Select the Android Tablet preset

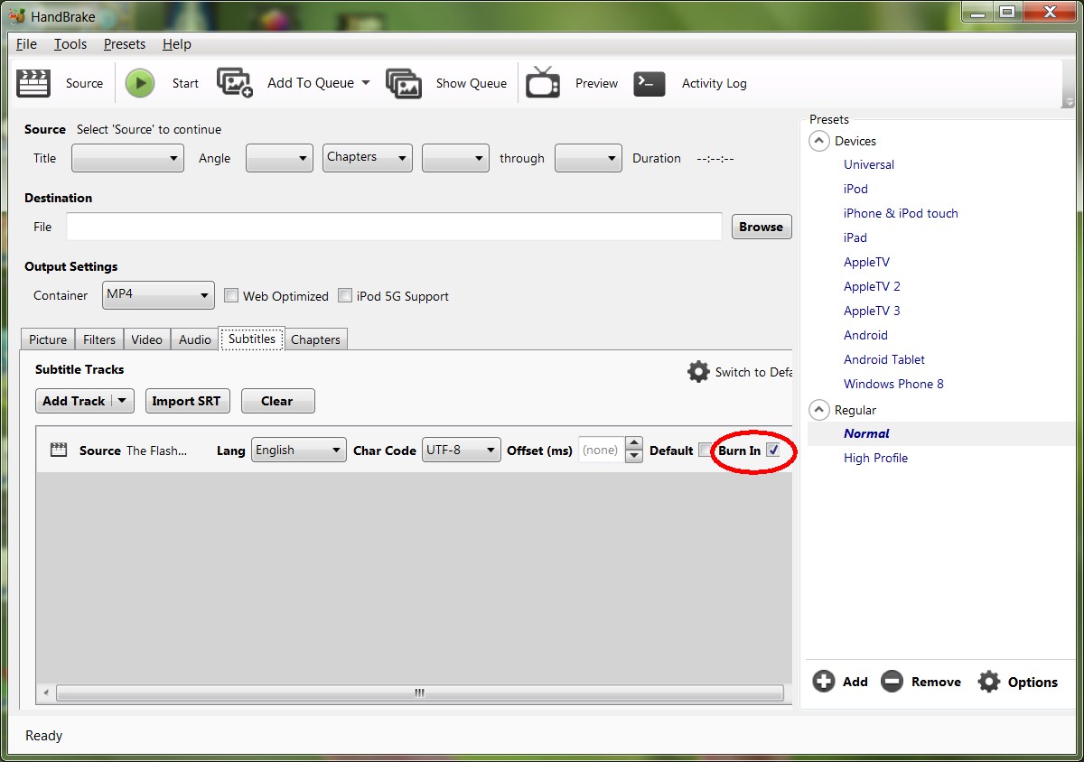[x=884, y=359]
